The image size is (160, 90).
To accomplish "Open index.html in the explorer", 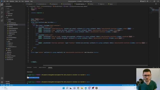I will click(x=10, y=14).
